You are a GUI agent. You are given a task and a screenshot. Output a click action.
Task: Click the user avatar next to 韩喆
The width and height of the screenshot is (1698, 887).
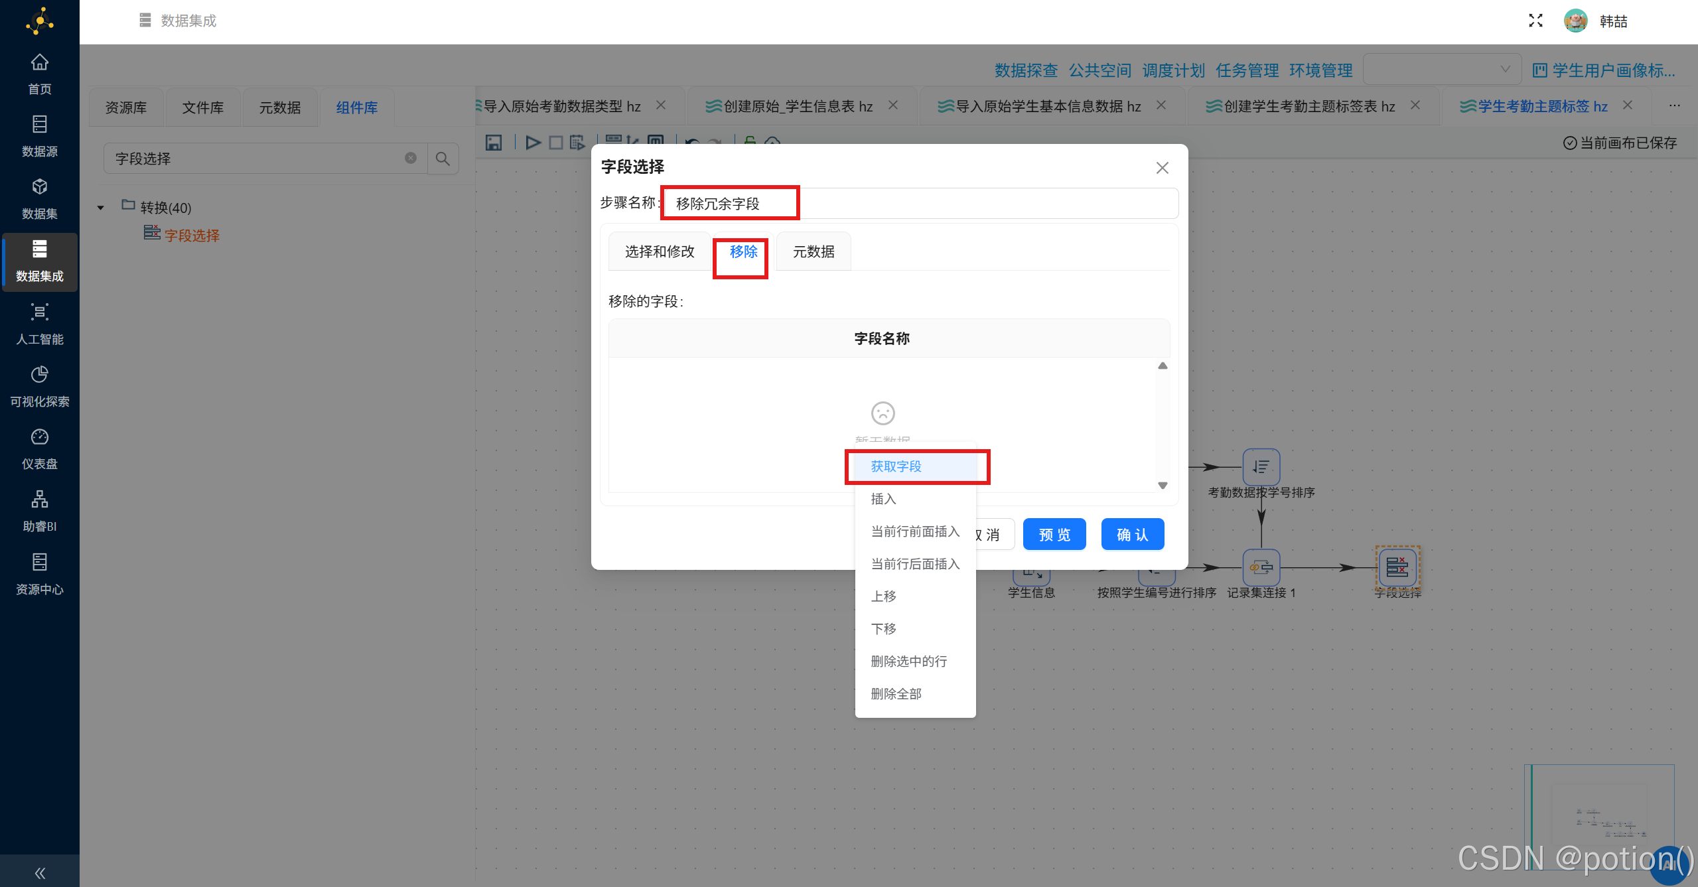pyautogui.click(x=1576, y=21)
